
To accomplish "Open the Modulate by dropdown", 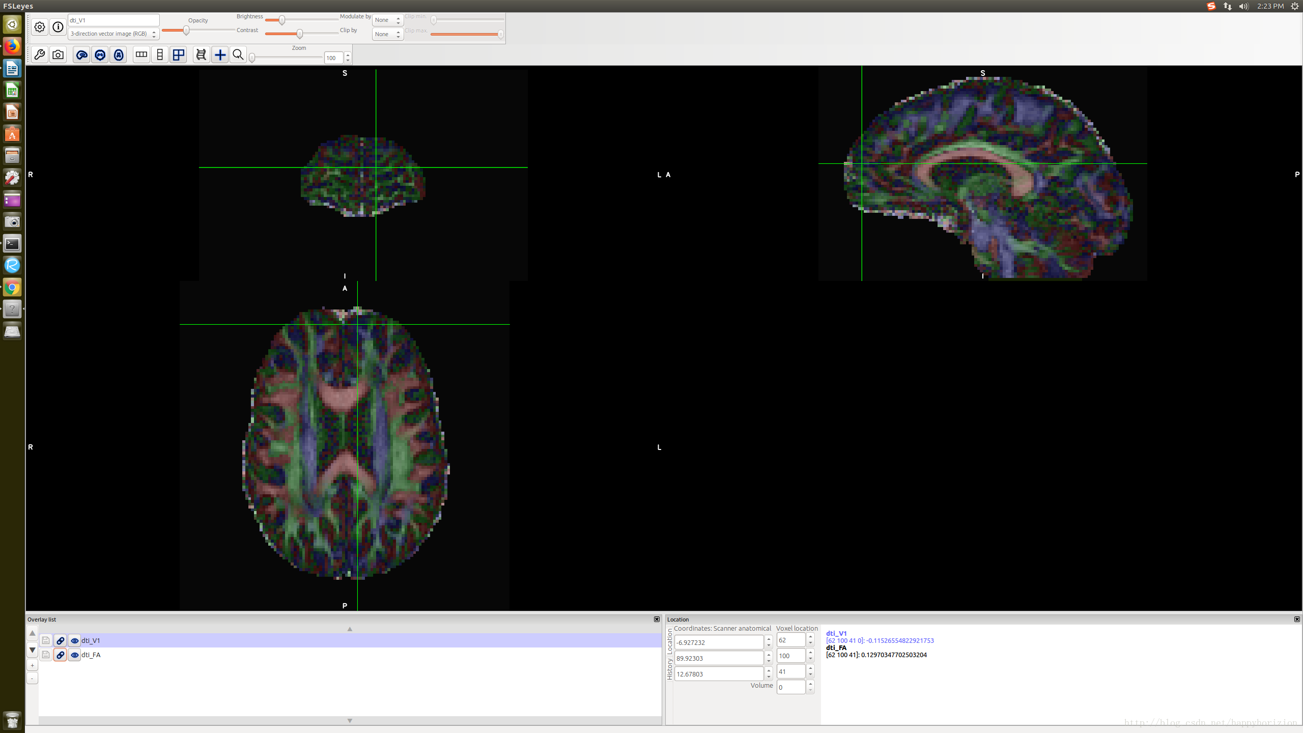I will (x=388, y=20).
